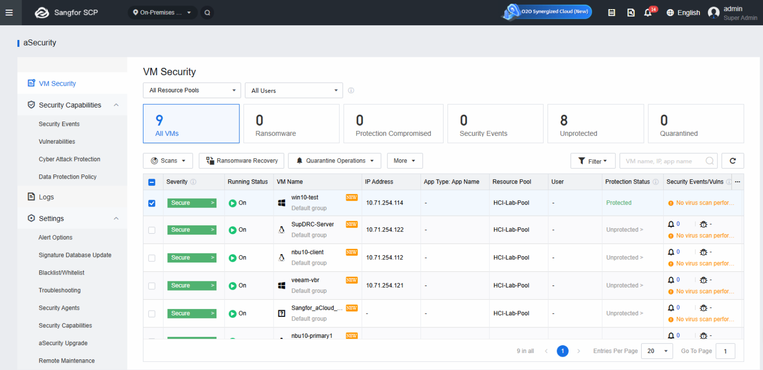Viewport: 763px width, 370px height.
Task: Open the hamburger navigation menu
Action: 9,12
